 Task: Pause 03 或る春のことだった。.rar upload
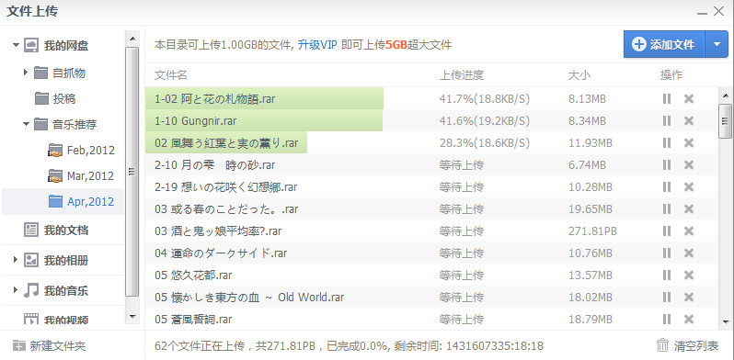[x=667, y=209]
